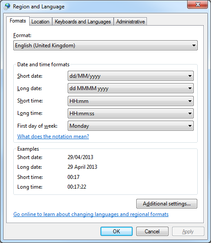Expand the Long date format dropdown
The image size is (211, 243).
pos(130,88)
